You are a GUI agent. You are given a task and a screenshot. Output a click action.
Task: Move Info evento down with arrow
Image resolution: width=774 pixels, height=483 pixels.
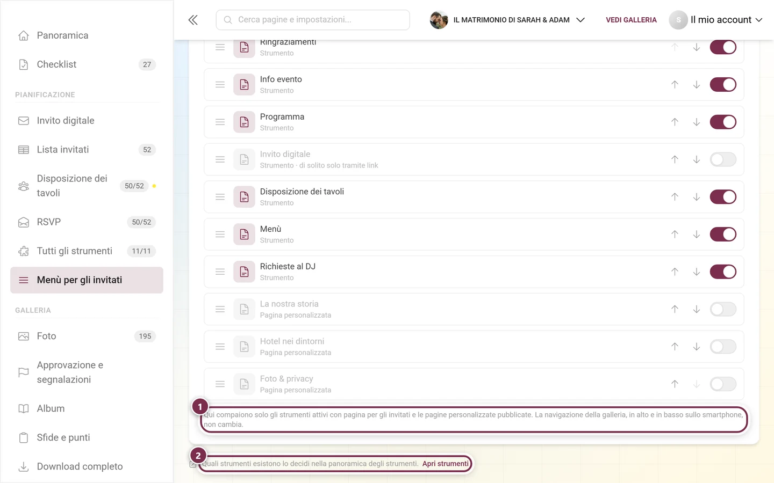coord(696,85)
